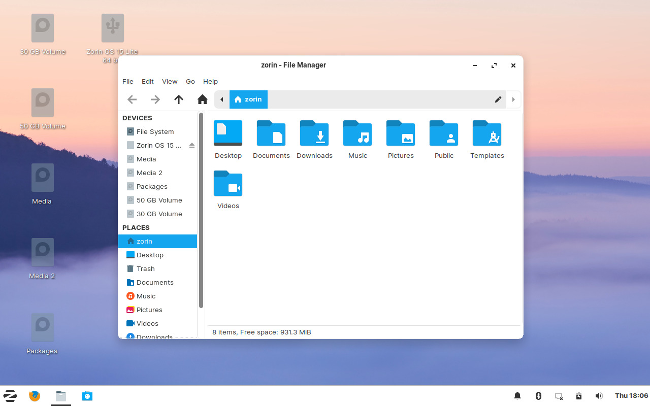The image size is (650, 406).
Task: Click the sidebar vertical scrollbar
Action: pos(201,211)
